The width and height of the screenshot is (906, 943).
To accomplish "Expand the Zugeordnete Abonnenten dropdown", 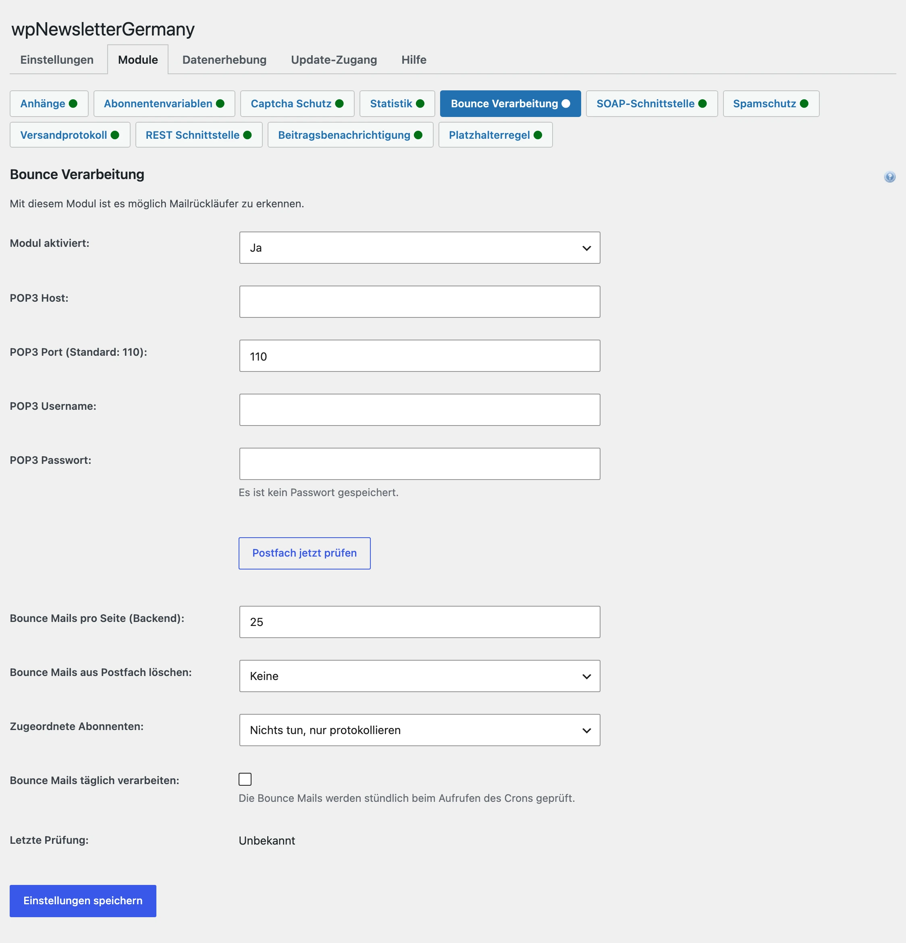I will point(420,730).
